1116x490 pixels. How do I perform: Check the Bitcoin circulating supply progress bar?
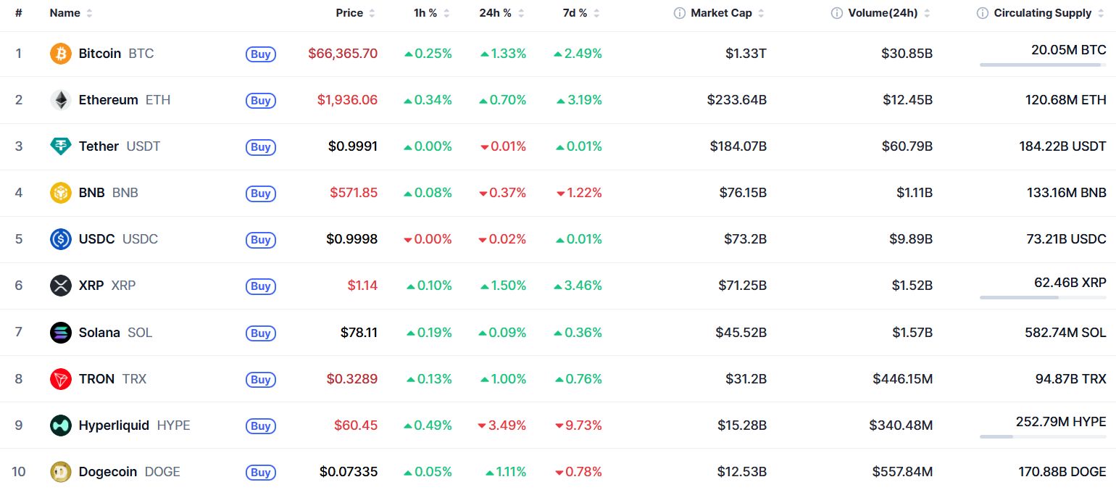[x=1043, y=65]
